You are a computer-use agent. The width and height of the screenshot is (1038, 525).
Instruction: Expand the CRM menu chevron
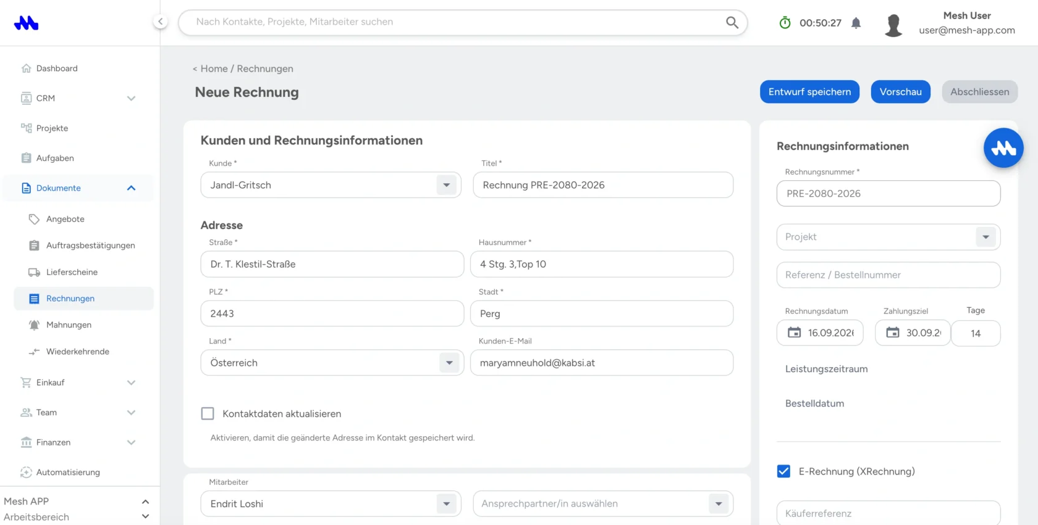(x=131, y=98)
